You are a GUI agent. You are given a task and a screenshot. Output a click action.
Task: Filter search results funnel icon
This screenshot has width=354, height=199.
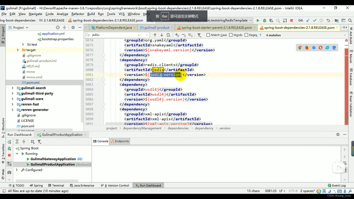199,35
